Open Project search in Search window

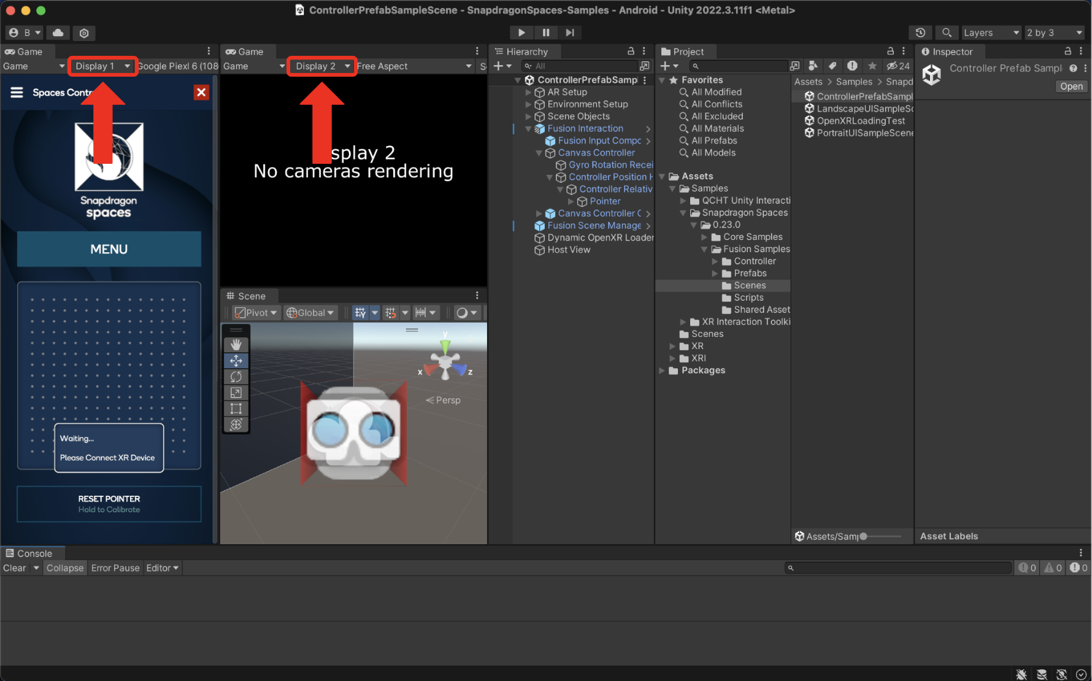click(794, 66)
